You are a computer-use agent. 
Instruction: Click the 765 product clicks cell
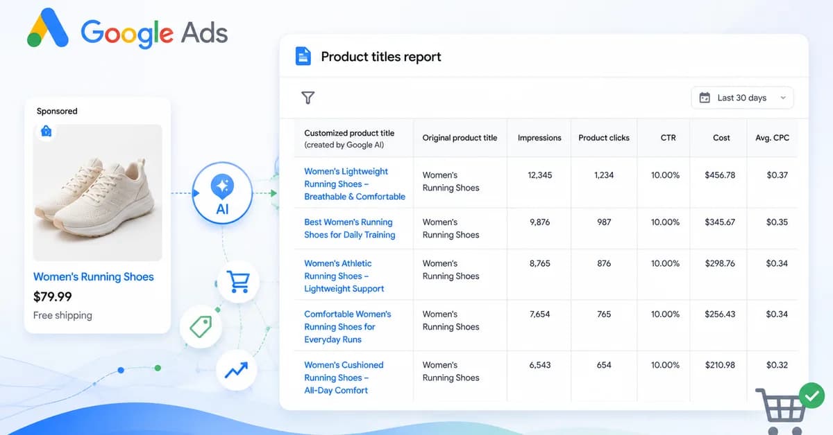tap(604, 314)
